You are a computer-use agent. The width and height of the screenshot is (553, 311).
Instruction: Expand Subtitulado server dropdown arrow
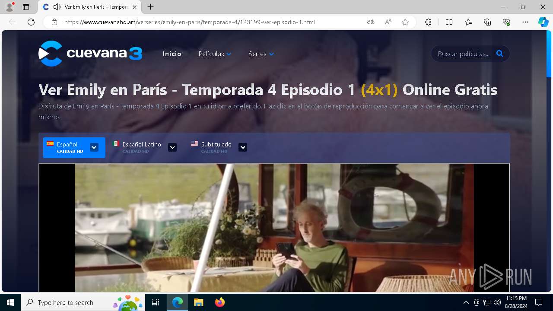coord(243,147)
